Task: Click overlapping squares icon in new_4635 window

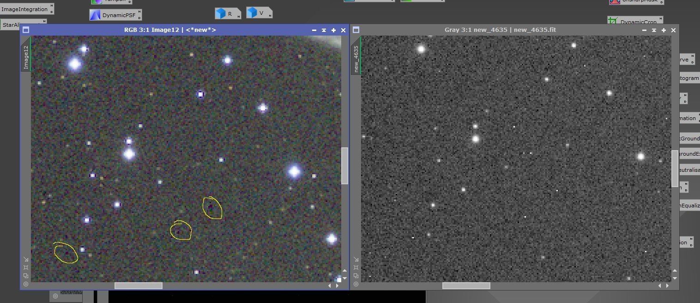Action: tap(356, 276)
